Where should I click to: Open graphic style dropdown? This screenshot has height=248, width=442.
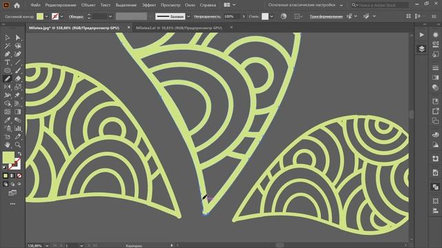[271, 17]
